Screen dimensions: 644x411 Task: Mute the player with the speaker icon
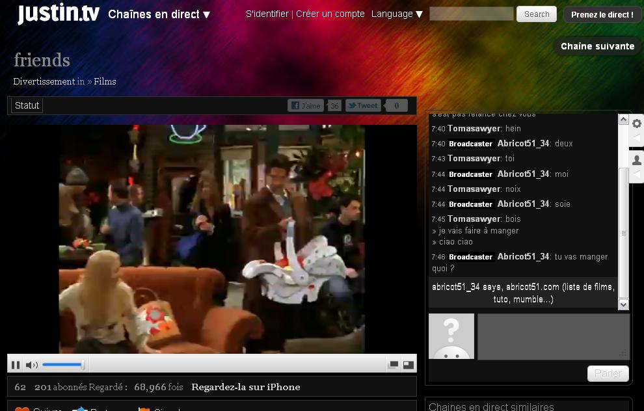[x=31, y=365]
